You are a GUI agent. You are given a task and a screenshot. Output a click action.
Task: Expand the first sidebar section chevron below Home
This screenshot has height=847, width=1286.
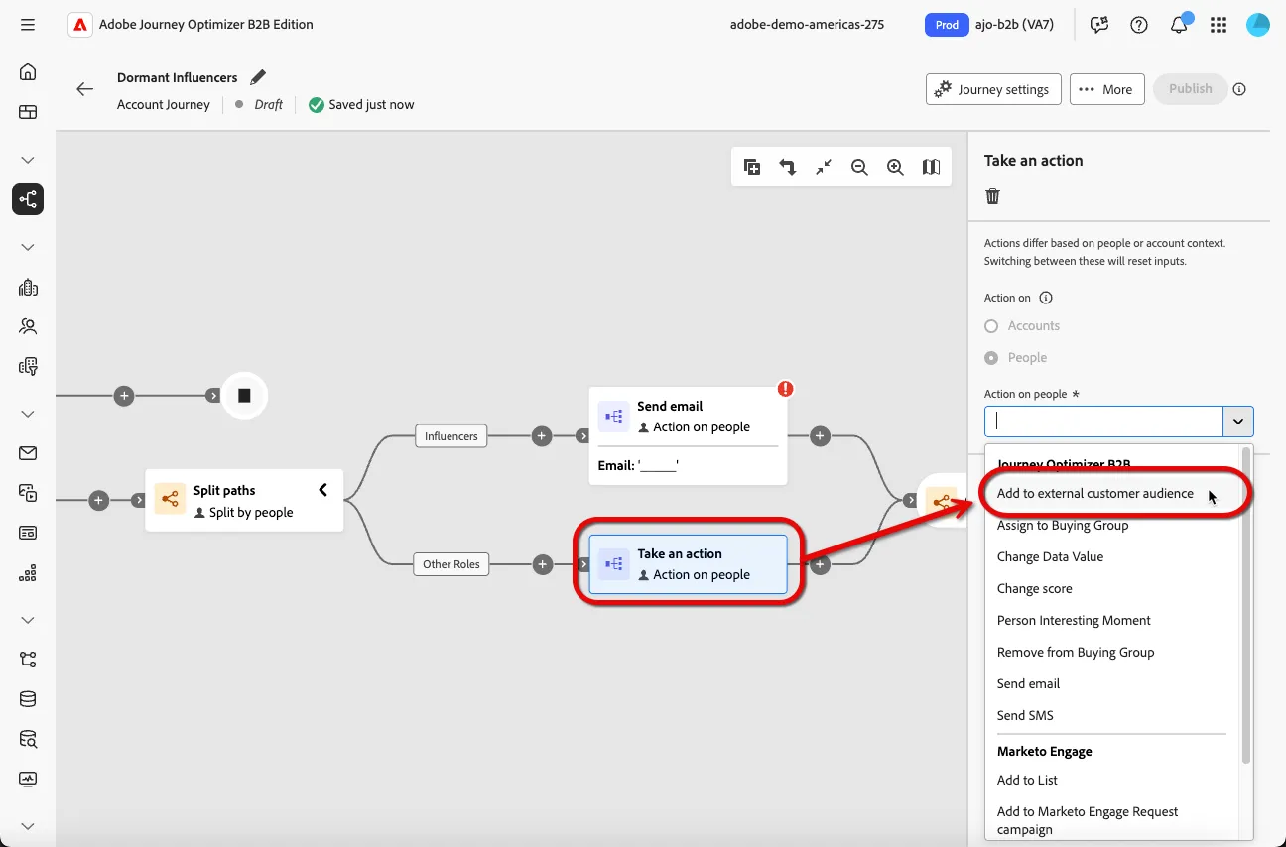pyautogui.click(x=28, y=160)
